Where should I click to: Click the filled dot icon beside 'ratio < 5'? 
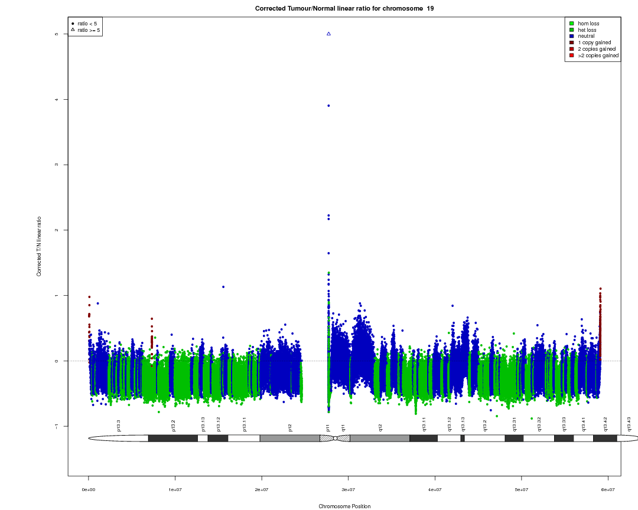click(73, 24)
